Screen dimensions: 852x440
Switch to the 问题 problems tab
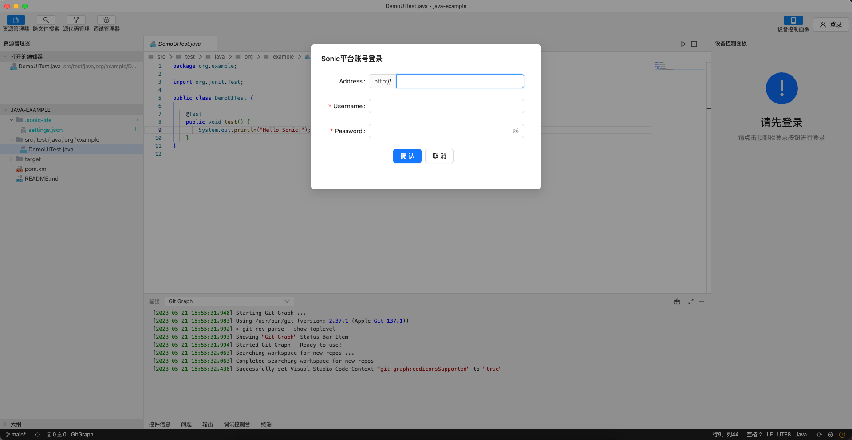click(x=186, y=424)
